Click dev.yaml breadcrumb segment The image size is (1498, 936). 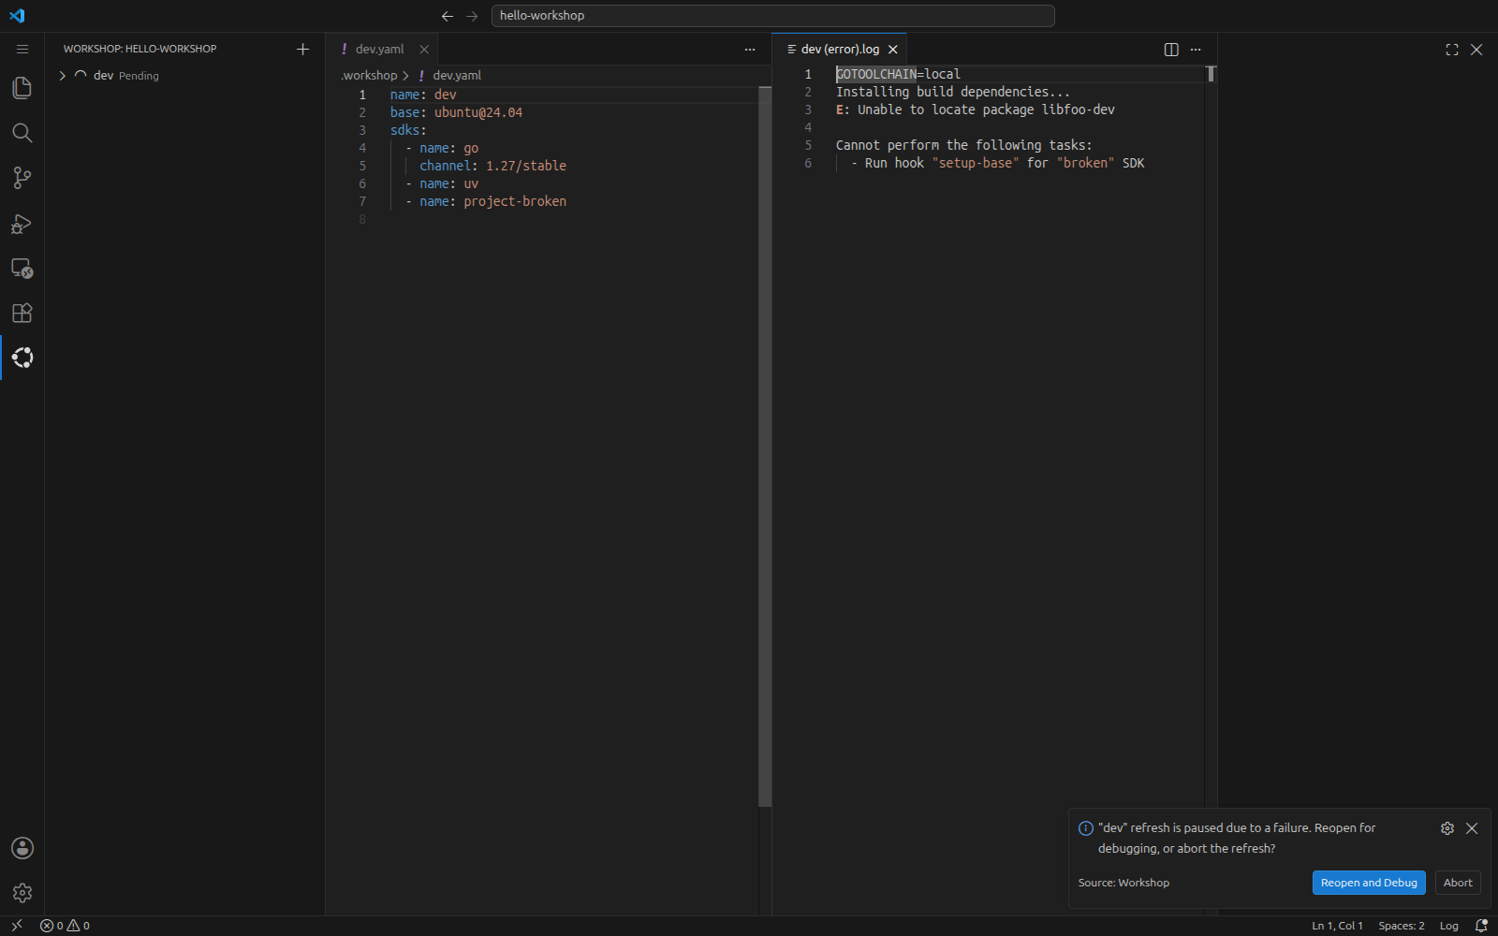[x=457, y=75]
